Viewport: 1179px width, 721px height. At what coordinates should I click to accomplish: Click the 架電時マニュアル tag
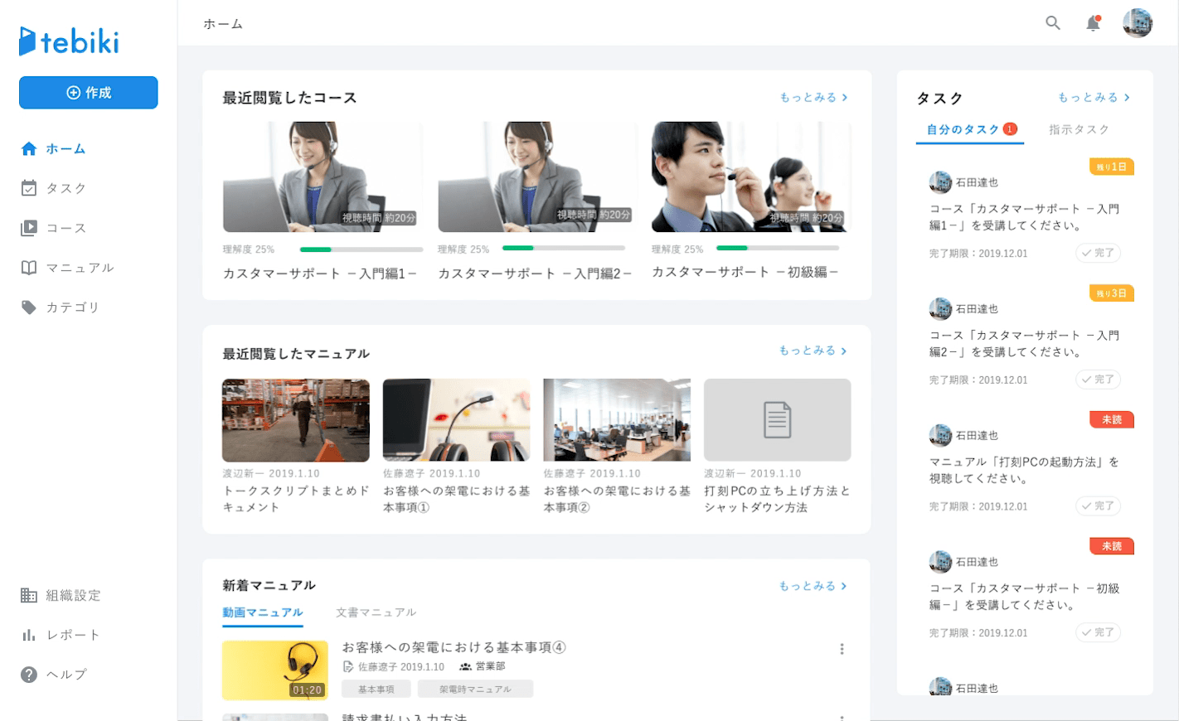click(475, 690)
